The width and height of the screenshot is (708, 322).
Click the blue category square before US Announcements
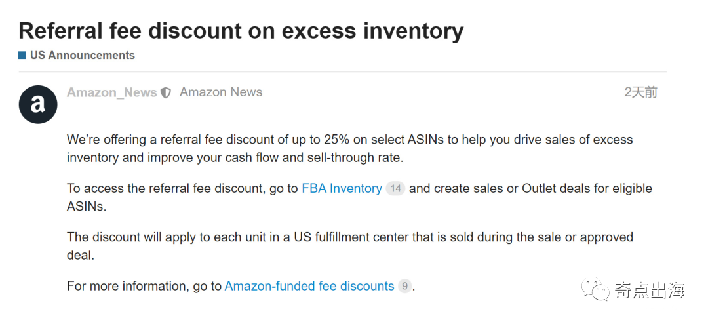pos(22,56)
